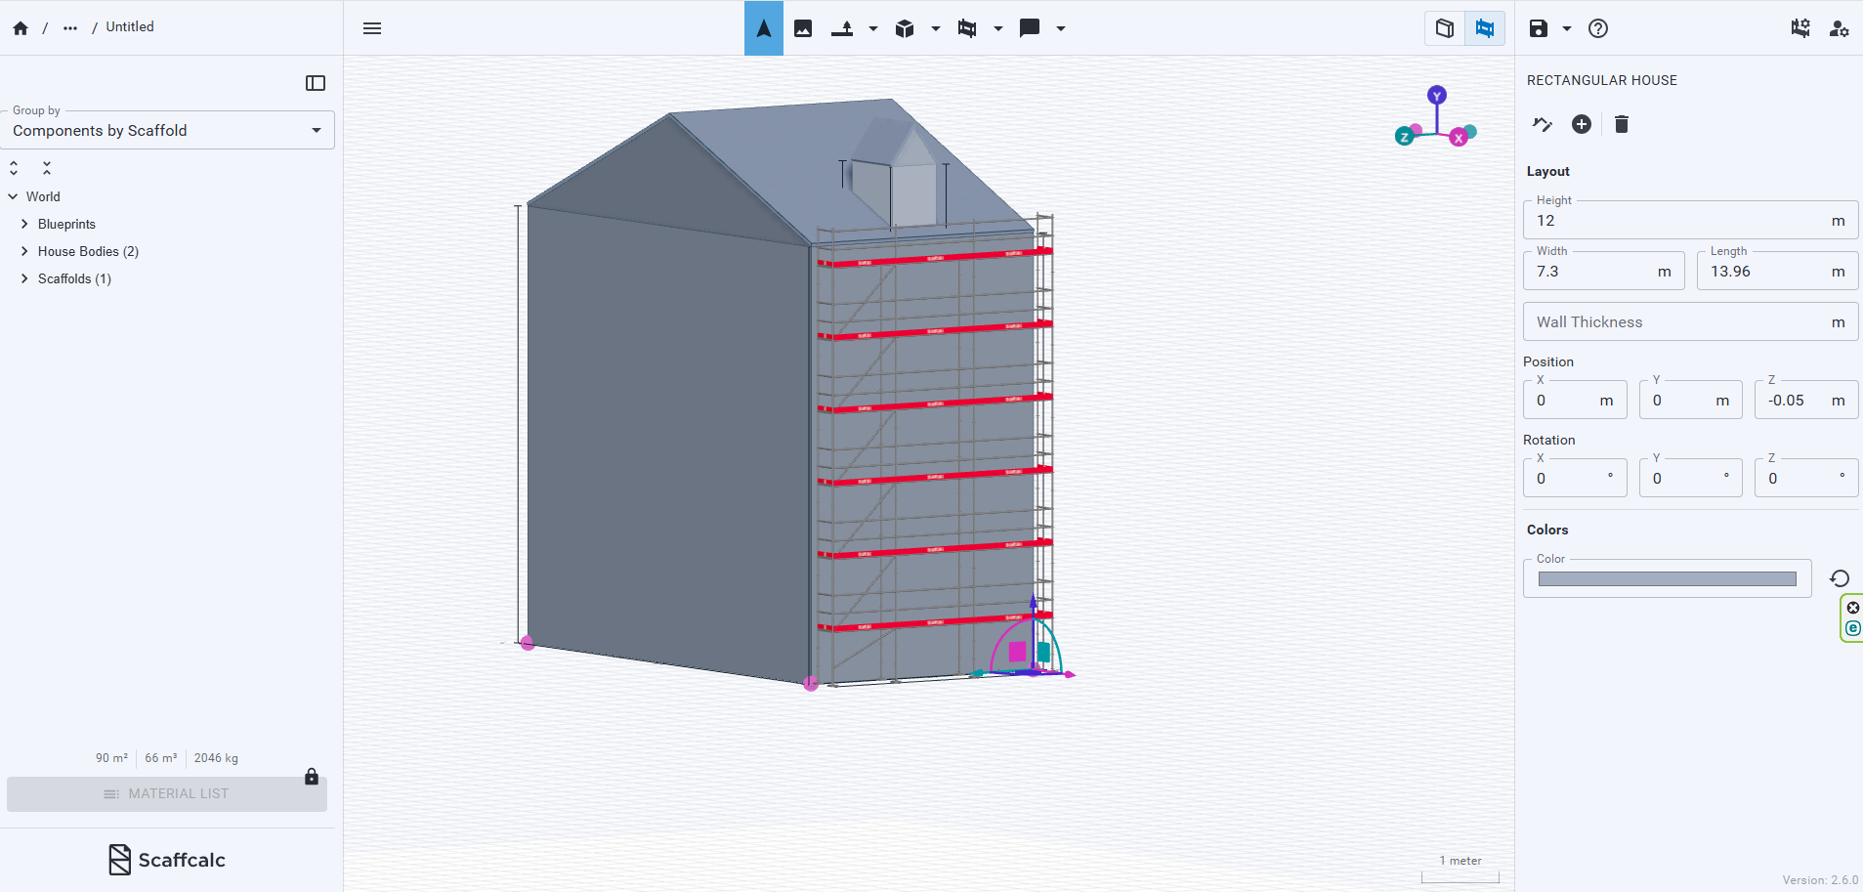Image resolution: width=1863 pixels, height=892 pixels.
Task: Add a new element with the plus icon
Action: [x=1583, y=124]
